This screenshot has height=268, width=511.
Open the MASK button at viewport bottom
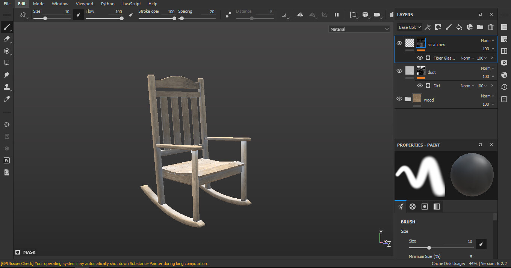pos(25,252)
